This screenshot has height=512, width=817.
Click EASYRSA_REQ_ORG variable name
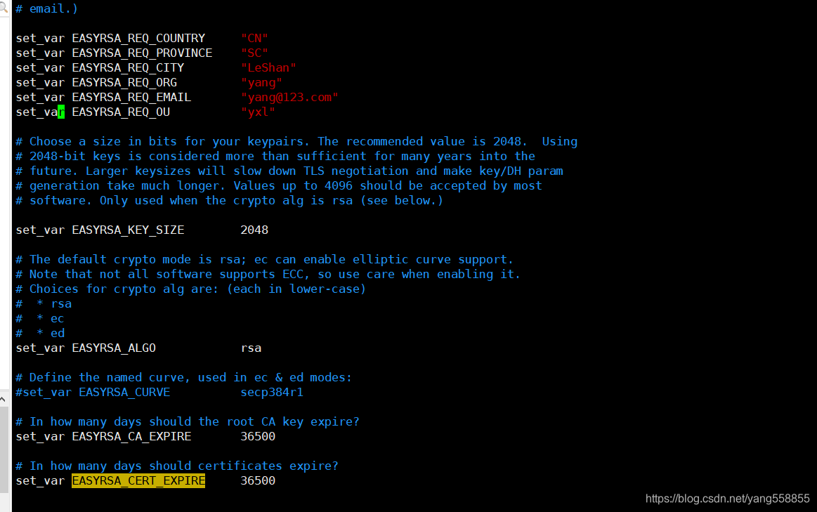124,82
